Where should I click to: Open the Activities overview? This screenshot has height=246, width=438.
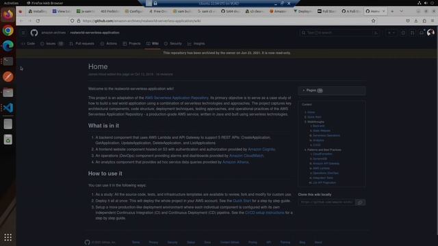(11, 3)
